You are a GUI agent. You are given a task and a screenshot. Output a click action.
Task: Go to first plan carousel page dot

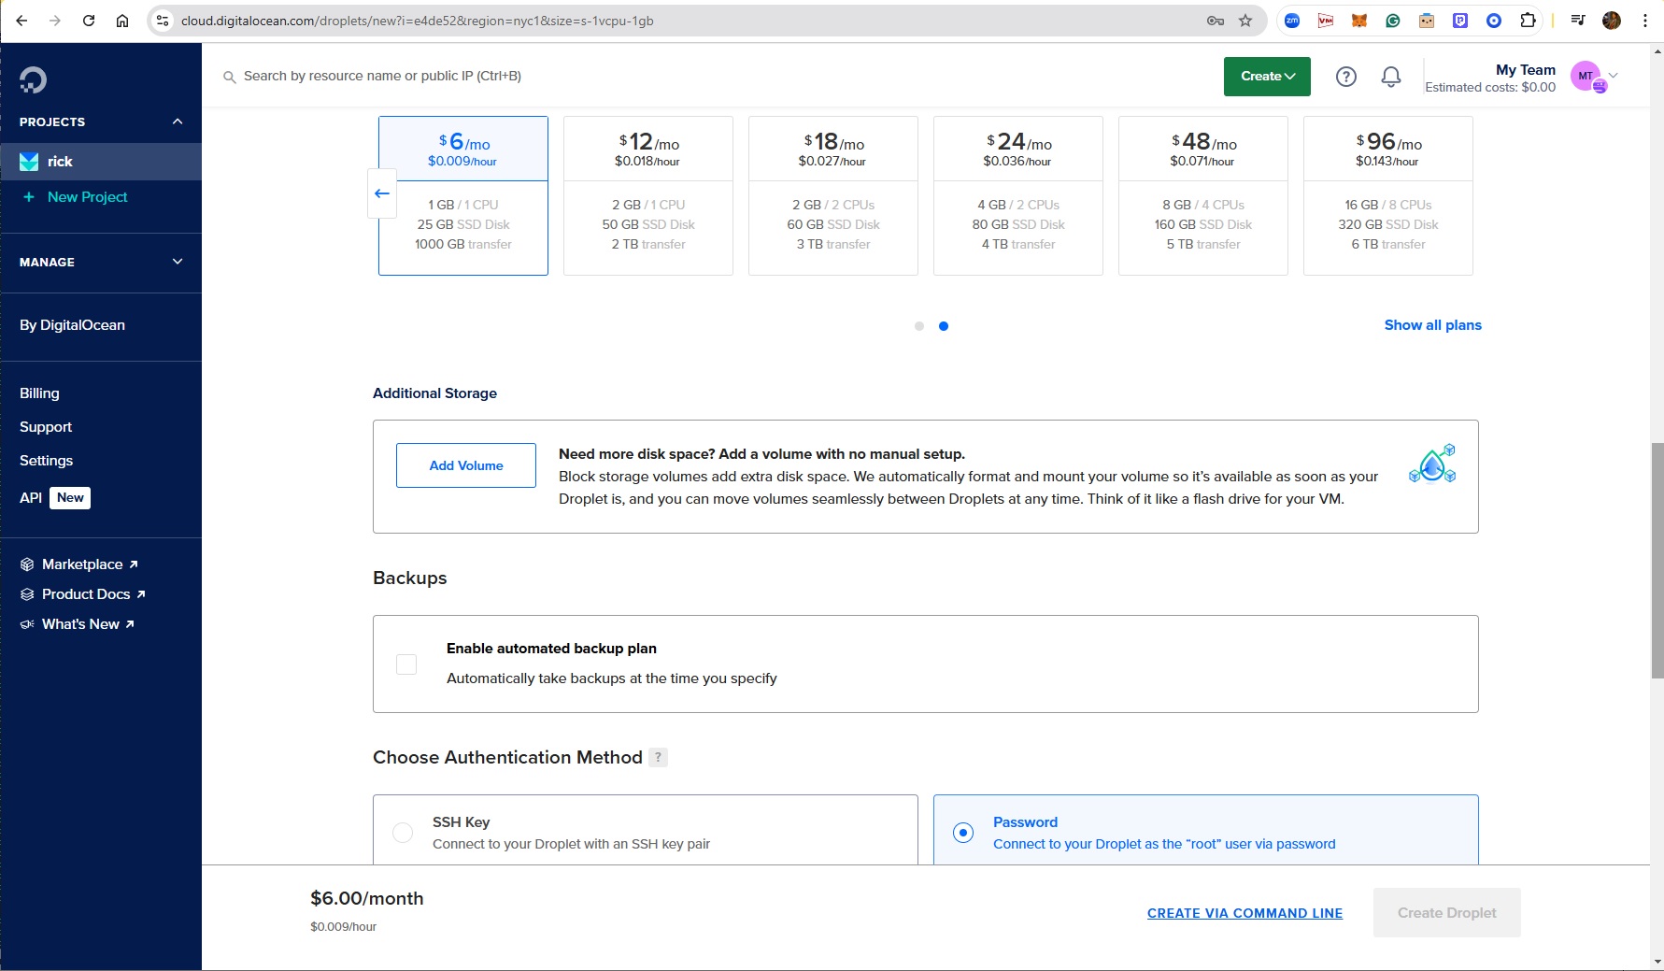[x=919, y=326]
